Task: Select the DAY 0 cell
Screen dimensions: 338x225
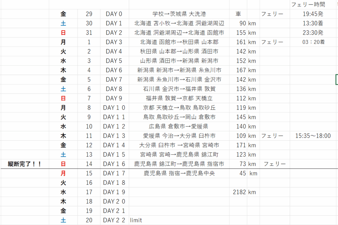Action: [114, 14]
